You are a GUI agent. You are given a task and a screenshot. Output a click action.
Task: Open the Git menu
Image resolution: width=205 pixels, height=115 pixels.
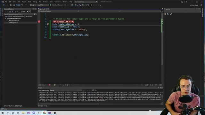[x=19, y=2]
